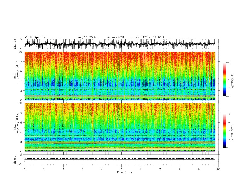The image size is (246, 190).
Task: Click the "-7" tick on the ch.1 colorbar
Action: tap(229, 96)
